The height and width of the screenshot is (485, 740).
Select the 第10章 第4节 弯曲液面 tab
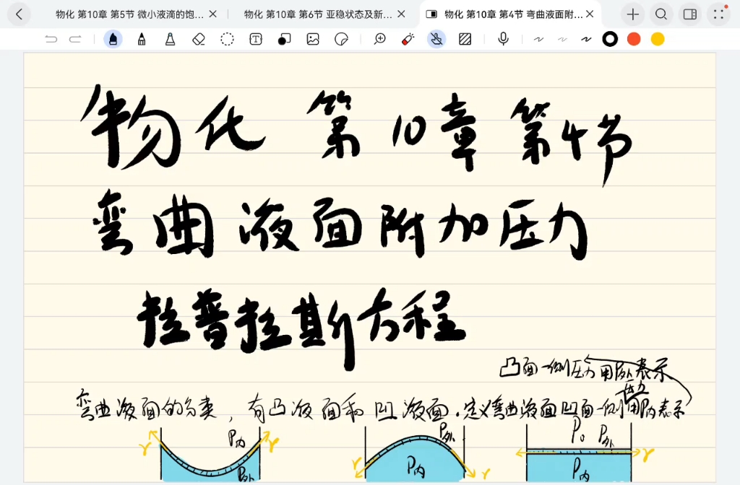point(514,14)
